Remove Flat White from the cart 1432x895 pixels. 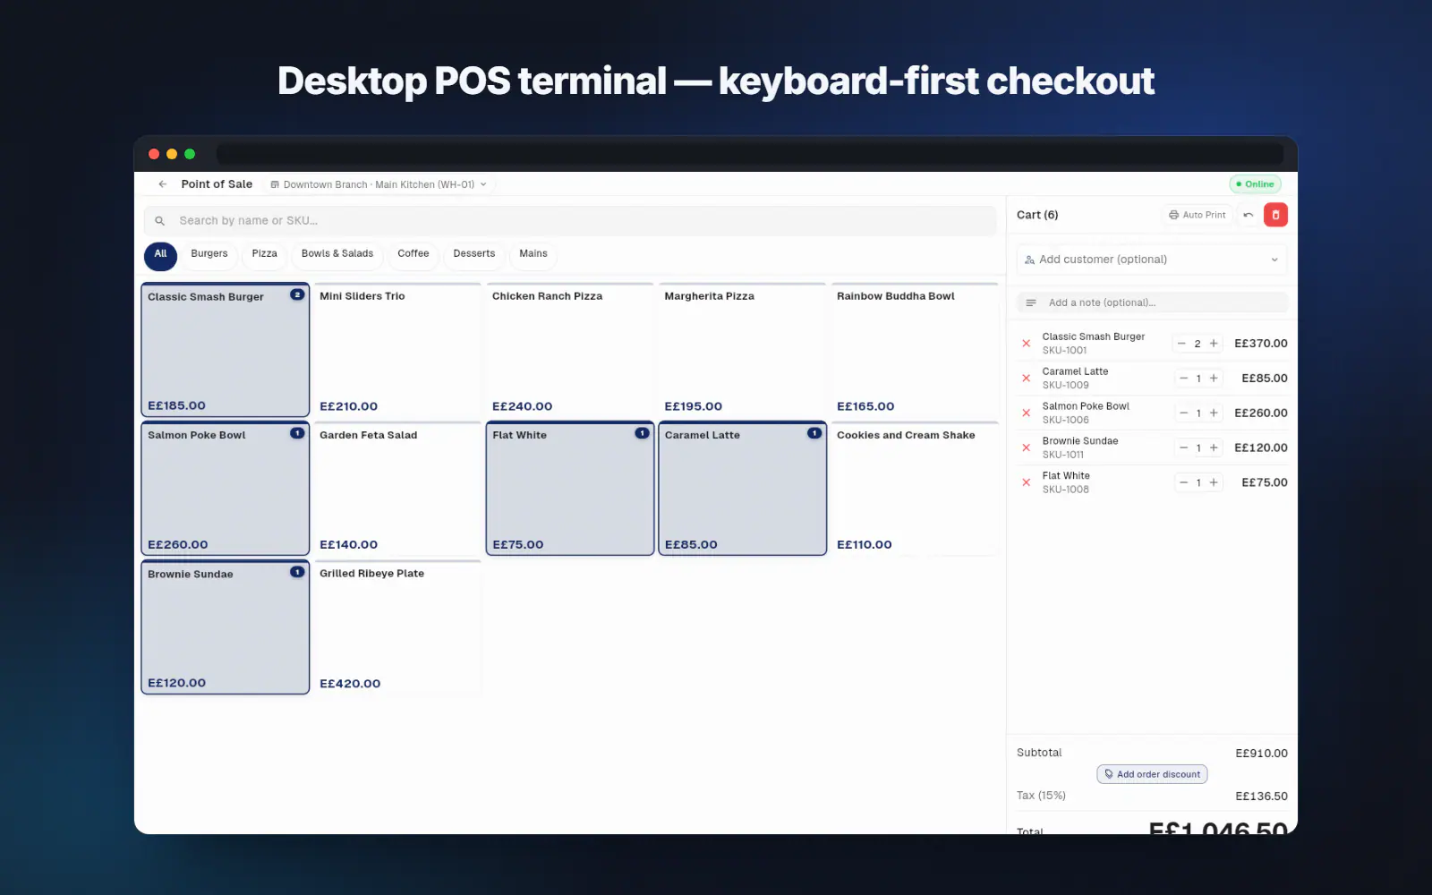click(1027, 482)
